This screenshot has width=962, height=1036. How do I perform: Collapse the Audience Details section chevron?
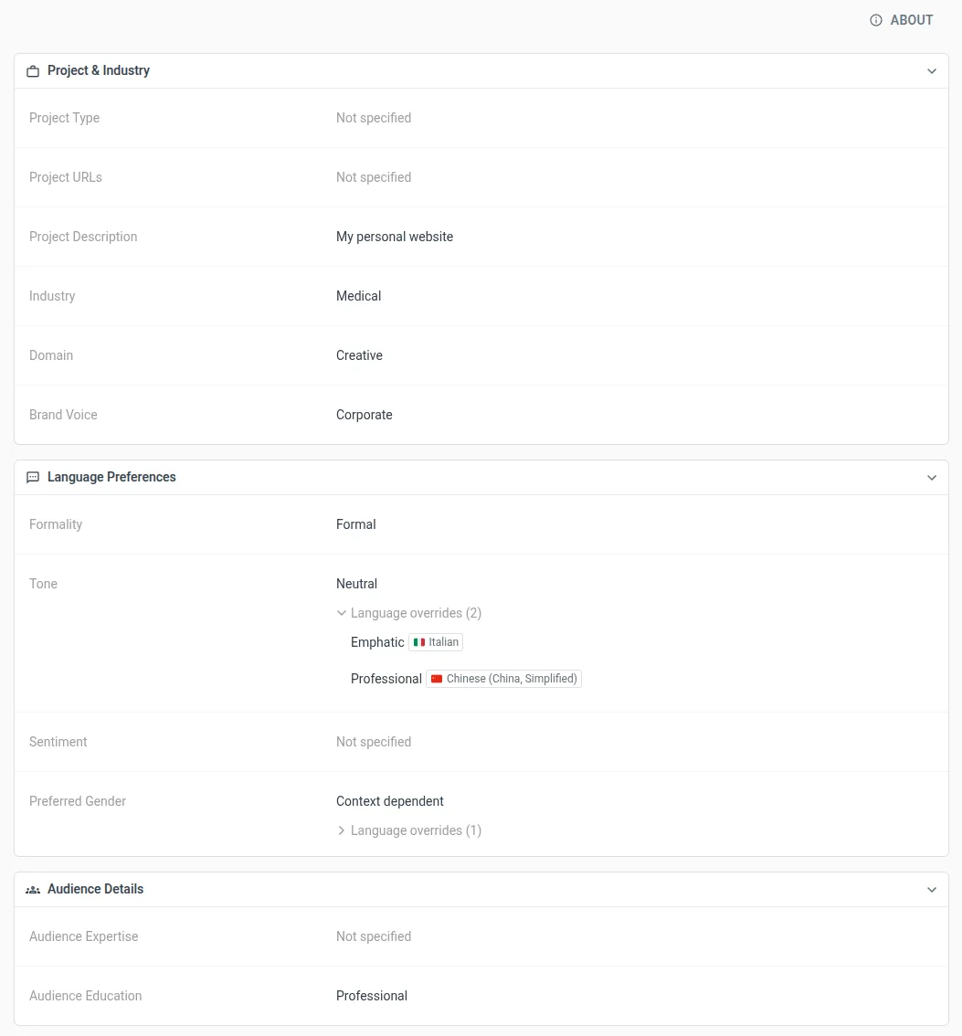932,890
